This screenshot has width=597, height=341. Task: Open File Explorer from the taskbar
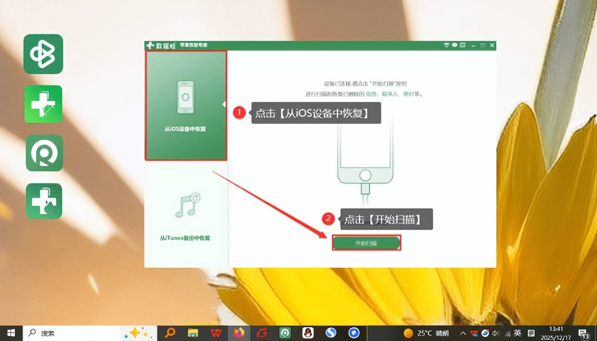click(x=193, y=333)
